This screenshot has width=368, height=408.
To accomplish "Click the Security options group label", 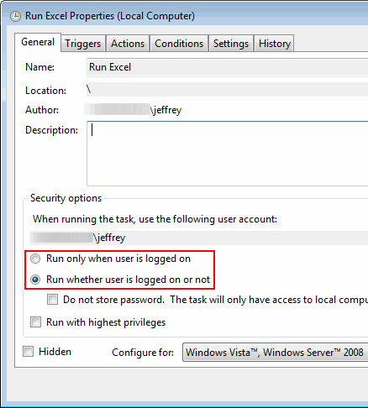I will coord(66,198).
